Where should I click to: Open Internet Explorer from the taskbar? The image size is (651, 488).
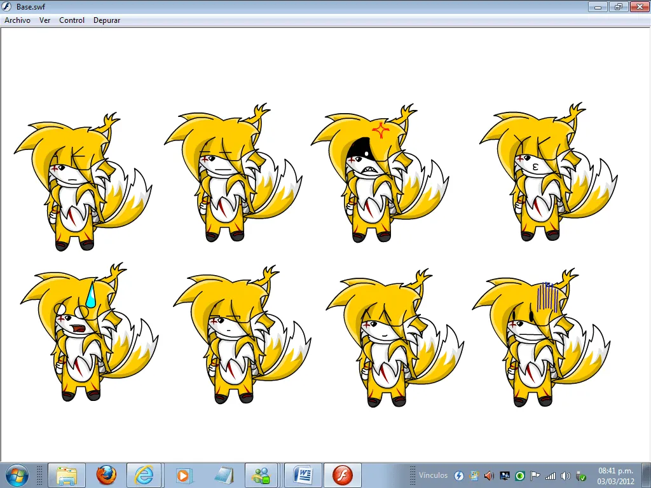(x=146, y=475)
